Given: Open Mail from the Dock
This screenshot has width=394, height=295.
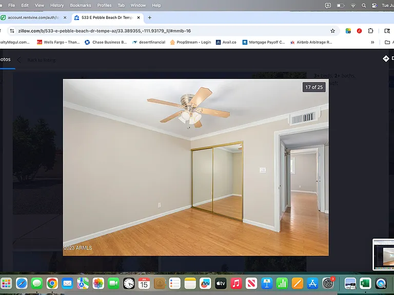Looking at the screenshot, I should (x=68, y=283).
